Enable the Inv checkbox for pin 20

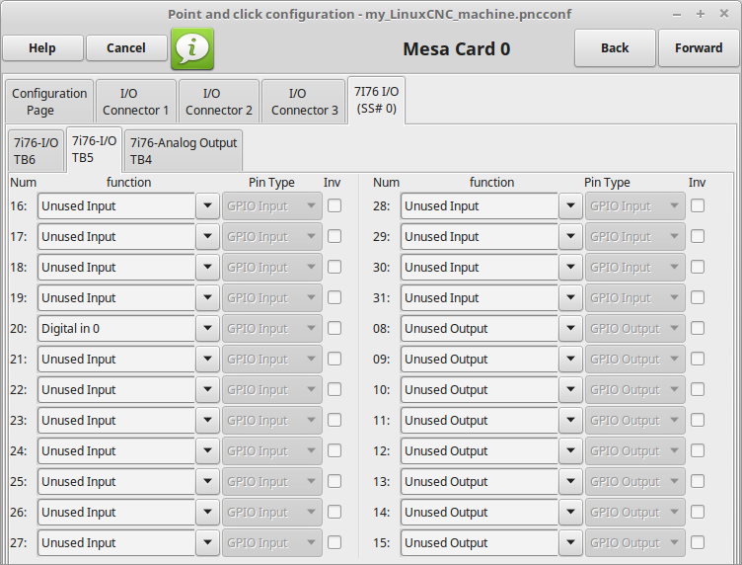pos(334,328)
